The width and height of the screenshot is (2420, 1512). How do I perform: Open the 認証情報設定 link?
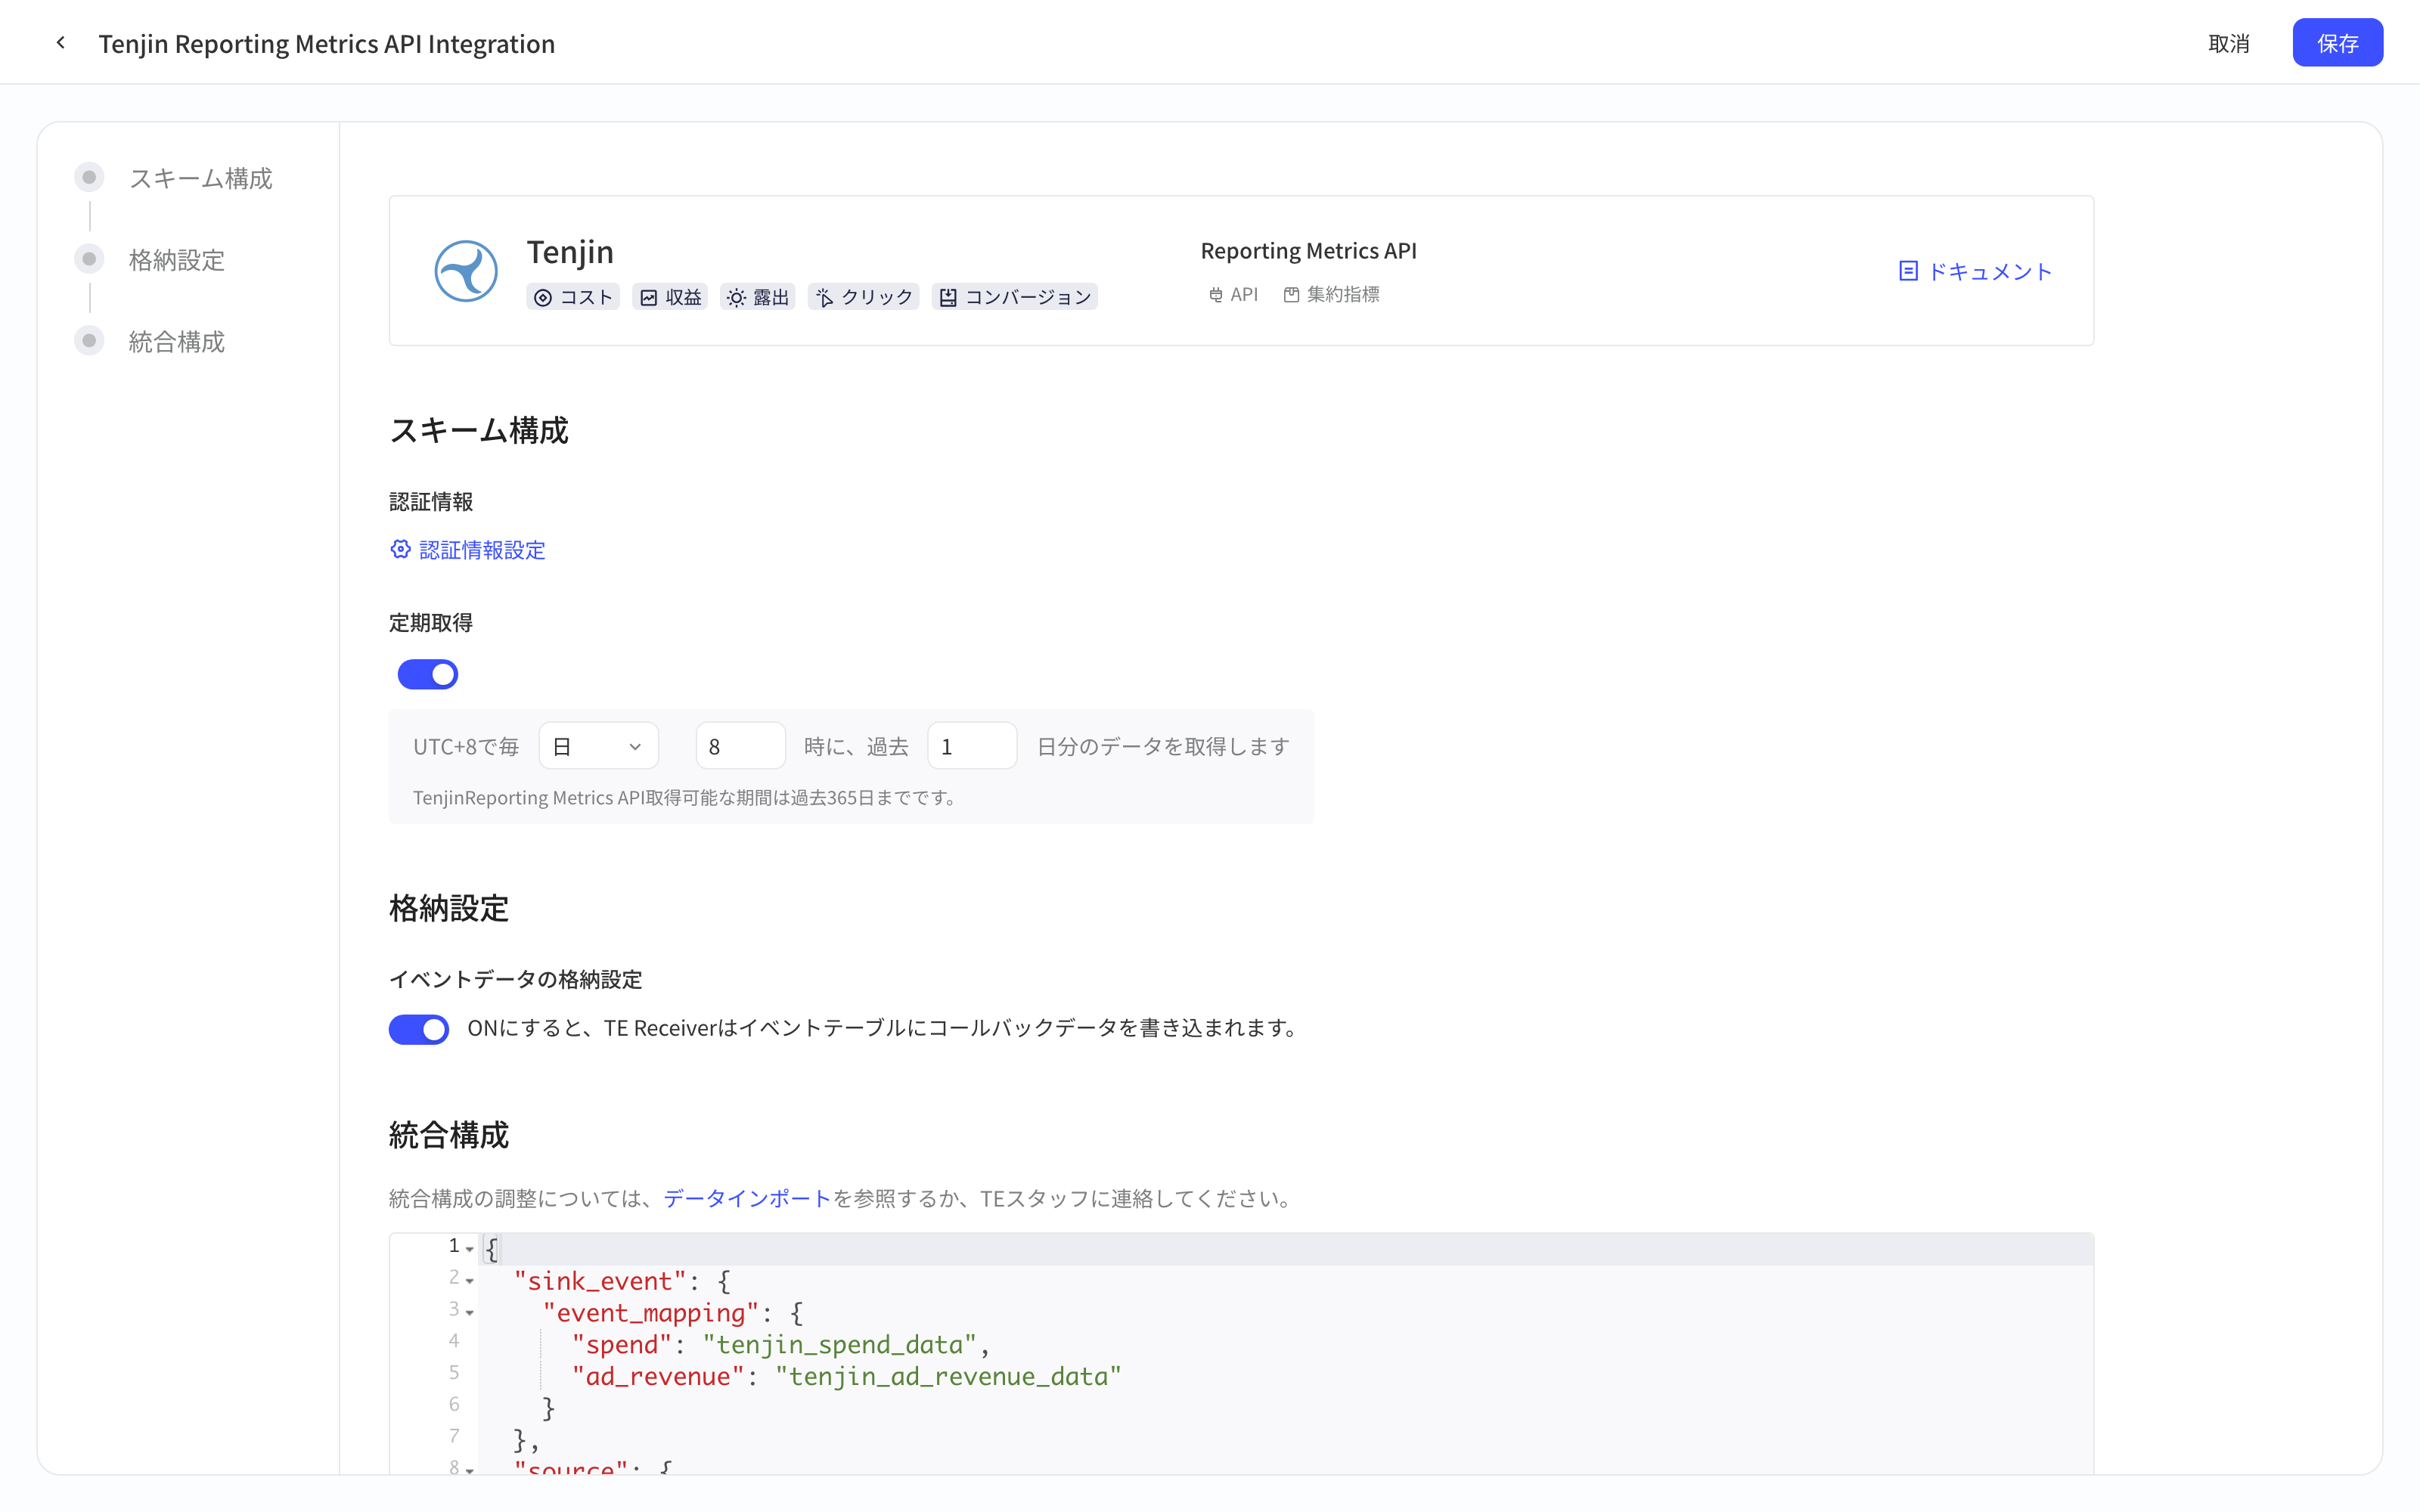click(482, 549)
